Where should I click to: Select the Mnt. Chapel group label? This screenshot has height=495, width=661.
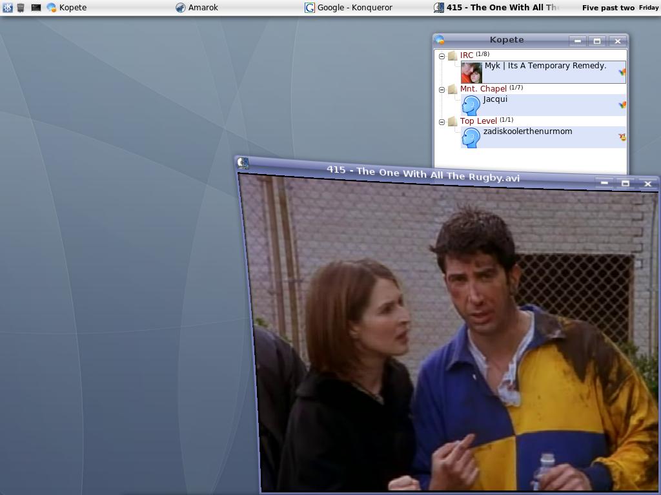483,88
